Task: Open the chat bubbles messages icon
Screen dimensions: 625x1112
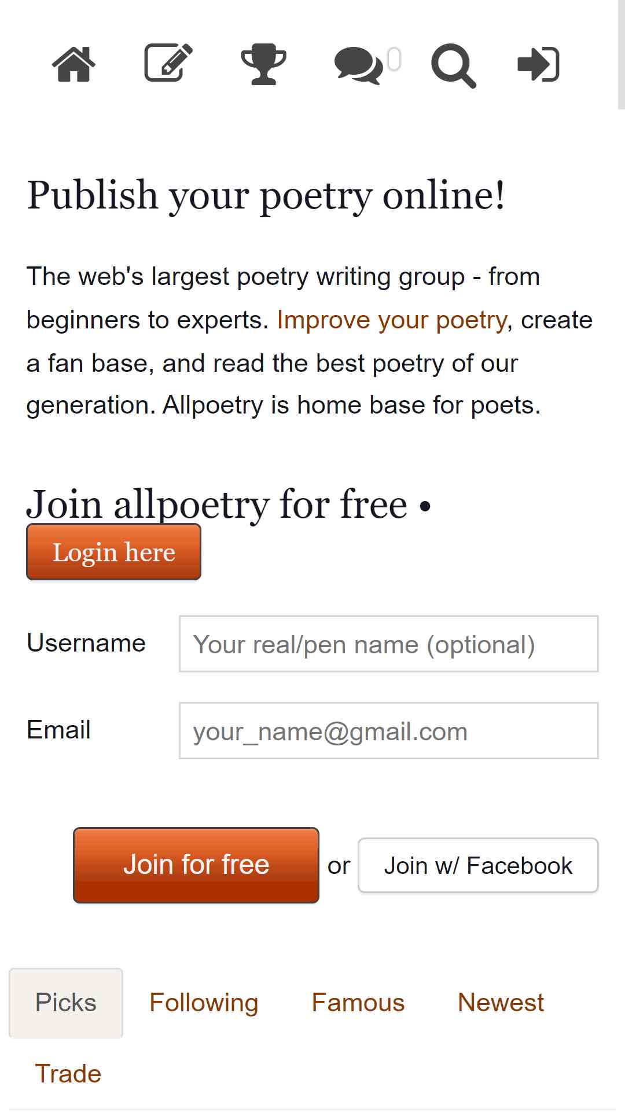Action: (x=358, y=67)
